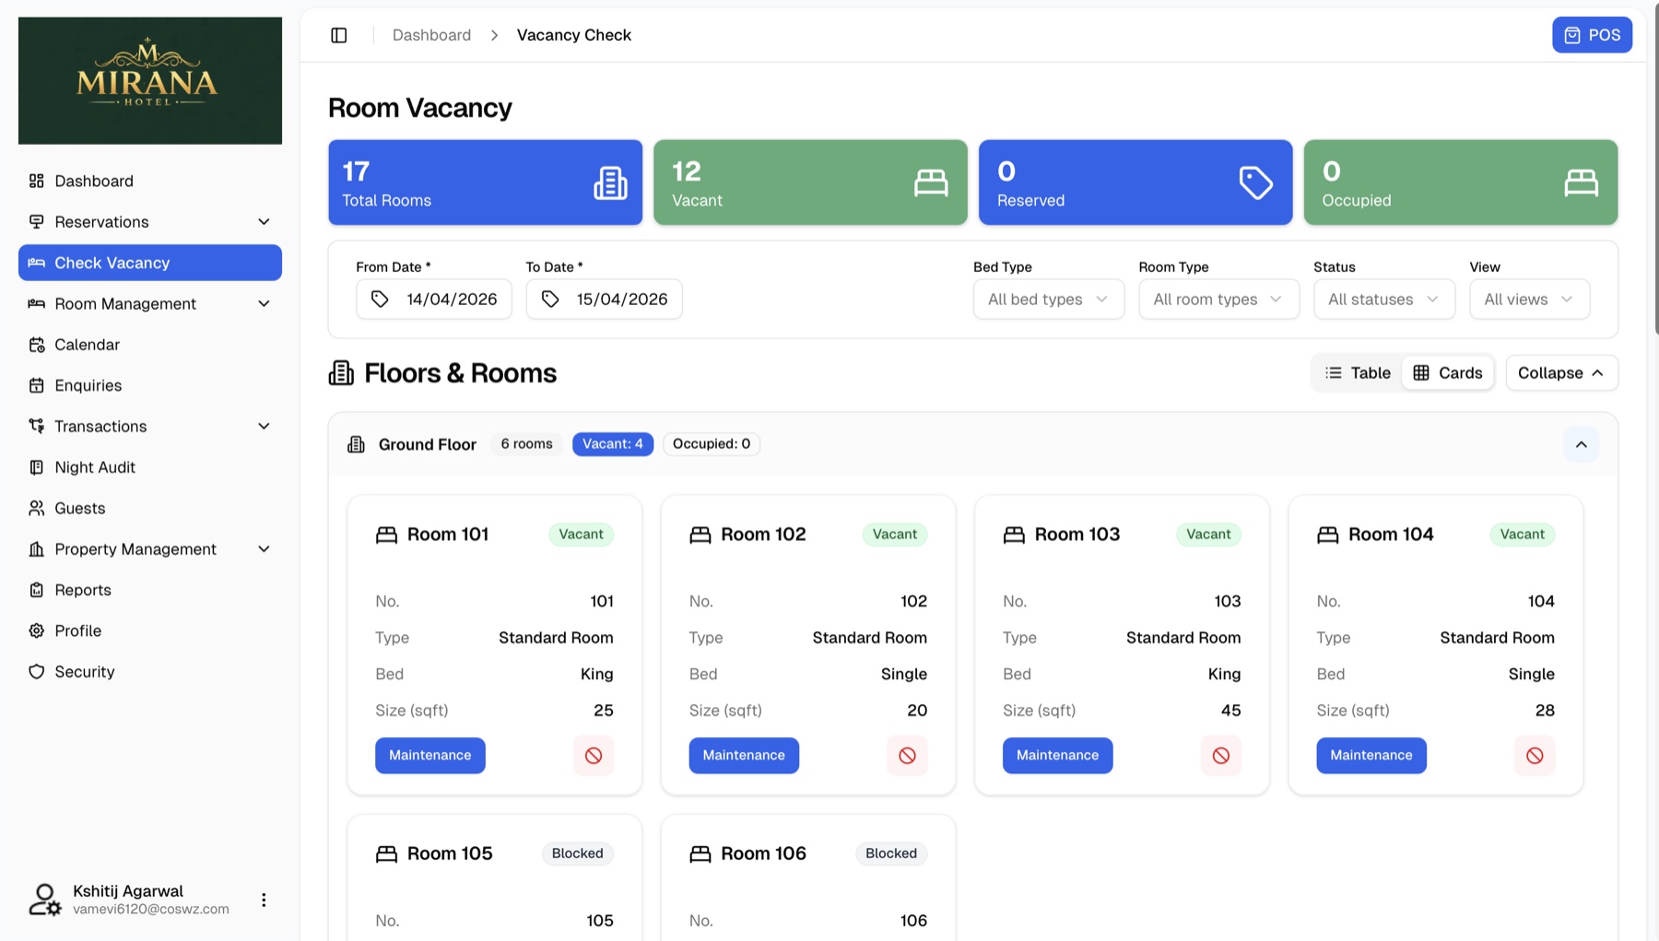Block Room 102 with the red icon
1659x941 pixels.
908,756
